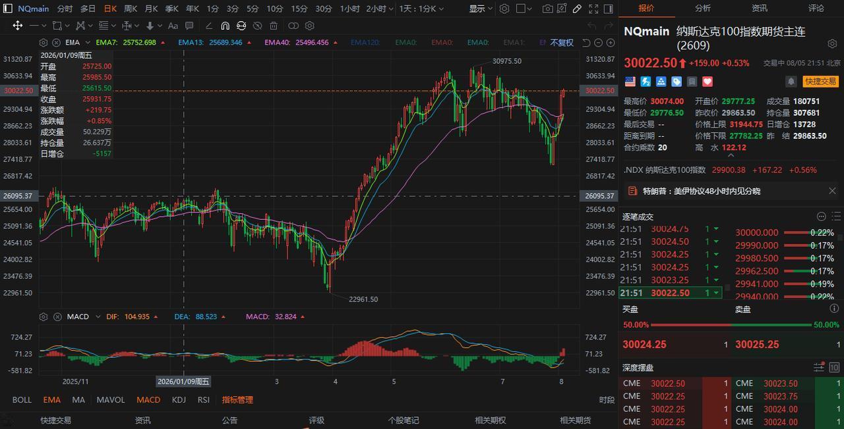The height and width of the screenshot is (429, 844).
Task: Open the 时段 session selector
Action: [x=607, y=400]
